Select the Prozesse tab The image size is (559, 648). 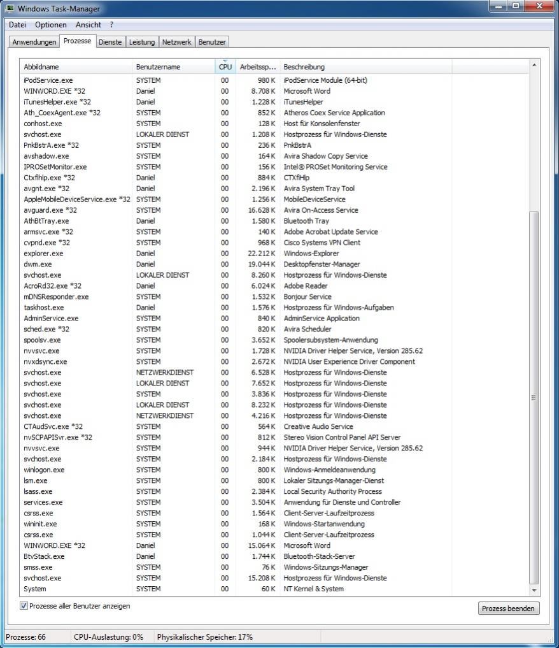pos(78,41)
